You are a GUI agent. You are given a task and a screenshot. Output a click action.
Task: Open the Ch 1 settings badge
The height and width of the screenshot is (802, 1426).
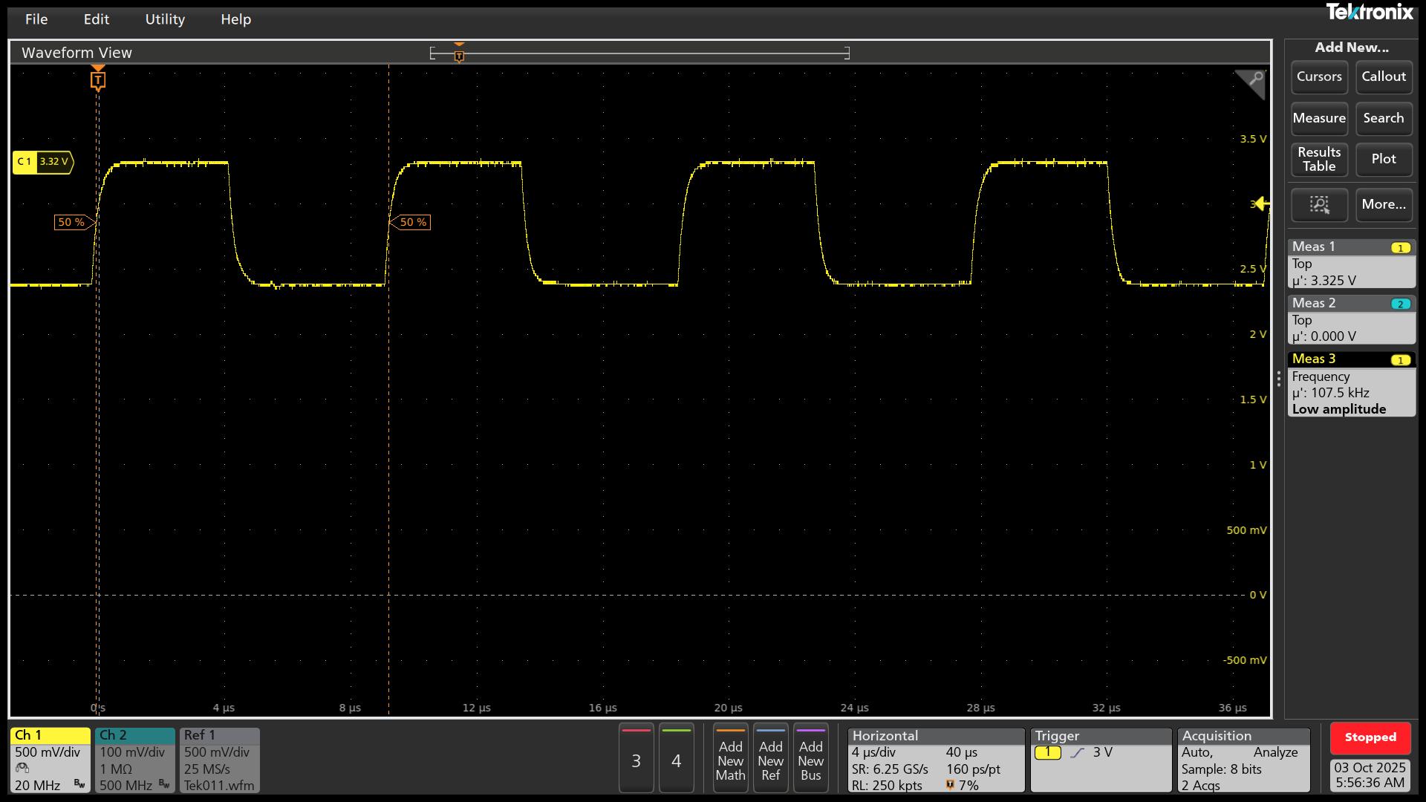click(x=51, y=760)
